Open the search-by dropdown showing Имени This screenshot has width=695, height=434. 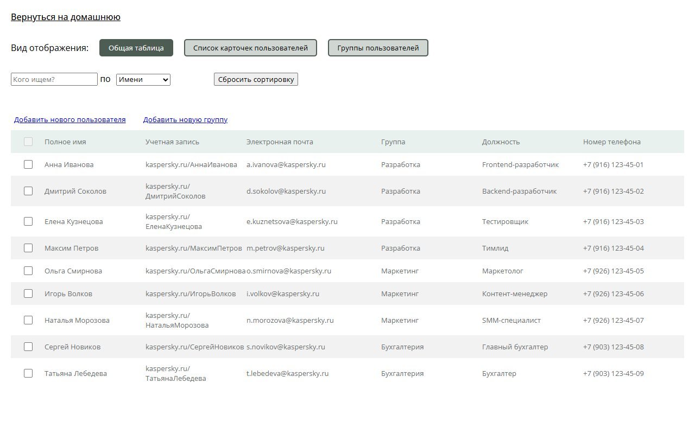(x=143, y=80)
